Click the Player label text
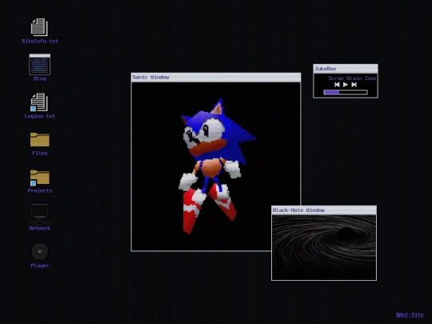Screen dimensions: 432x324 tap(40, 266)
